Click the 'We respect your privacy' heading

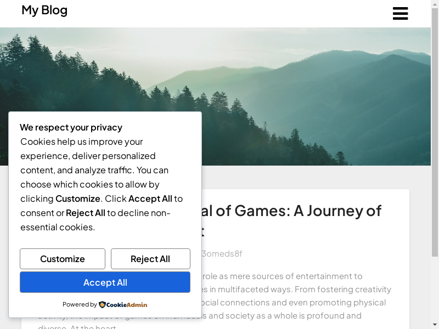click(71, 127)
